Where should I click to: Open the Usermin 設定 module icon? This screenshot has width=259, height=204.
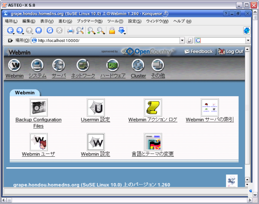tap(96, 107)
